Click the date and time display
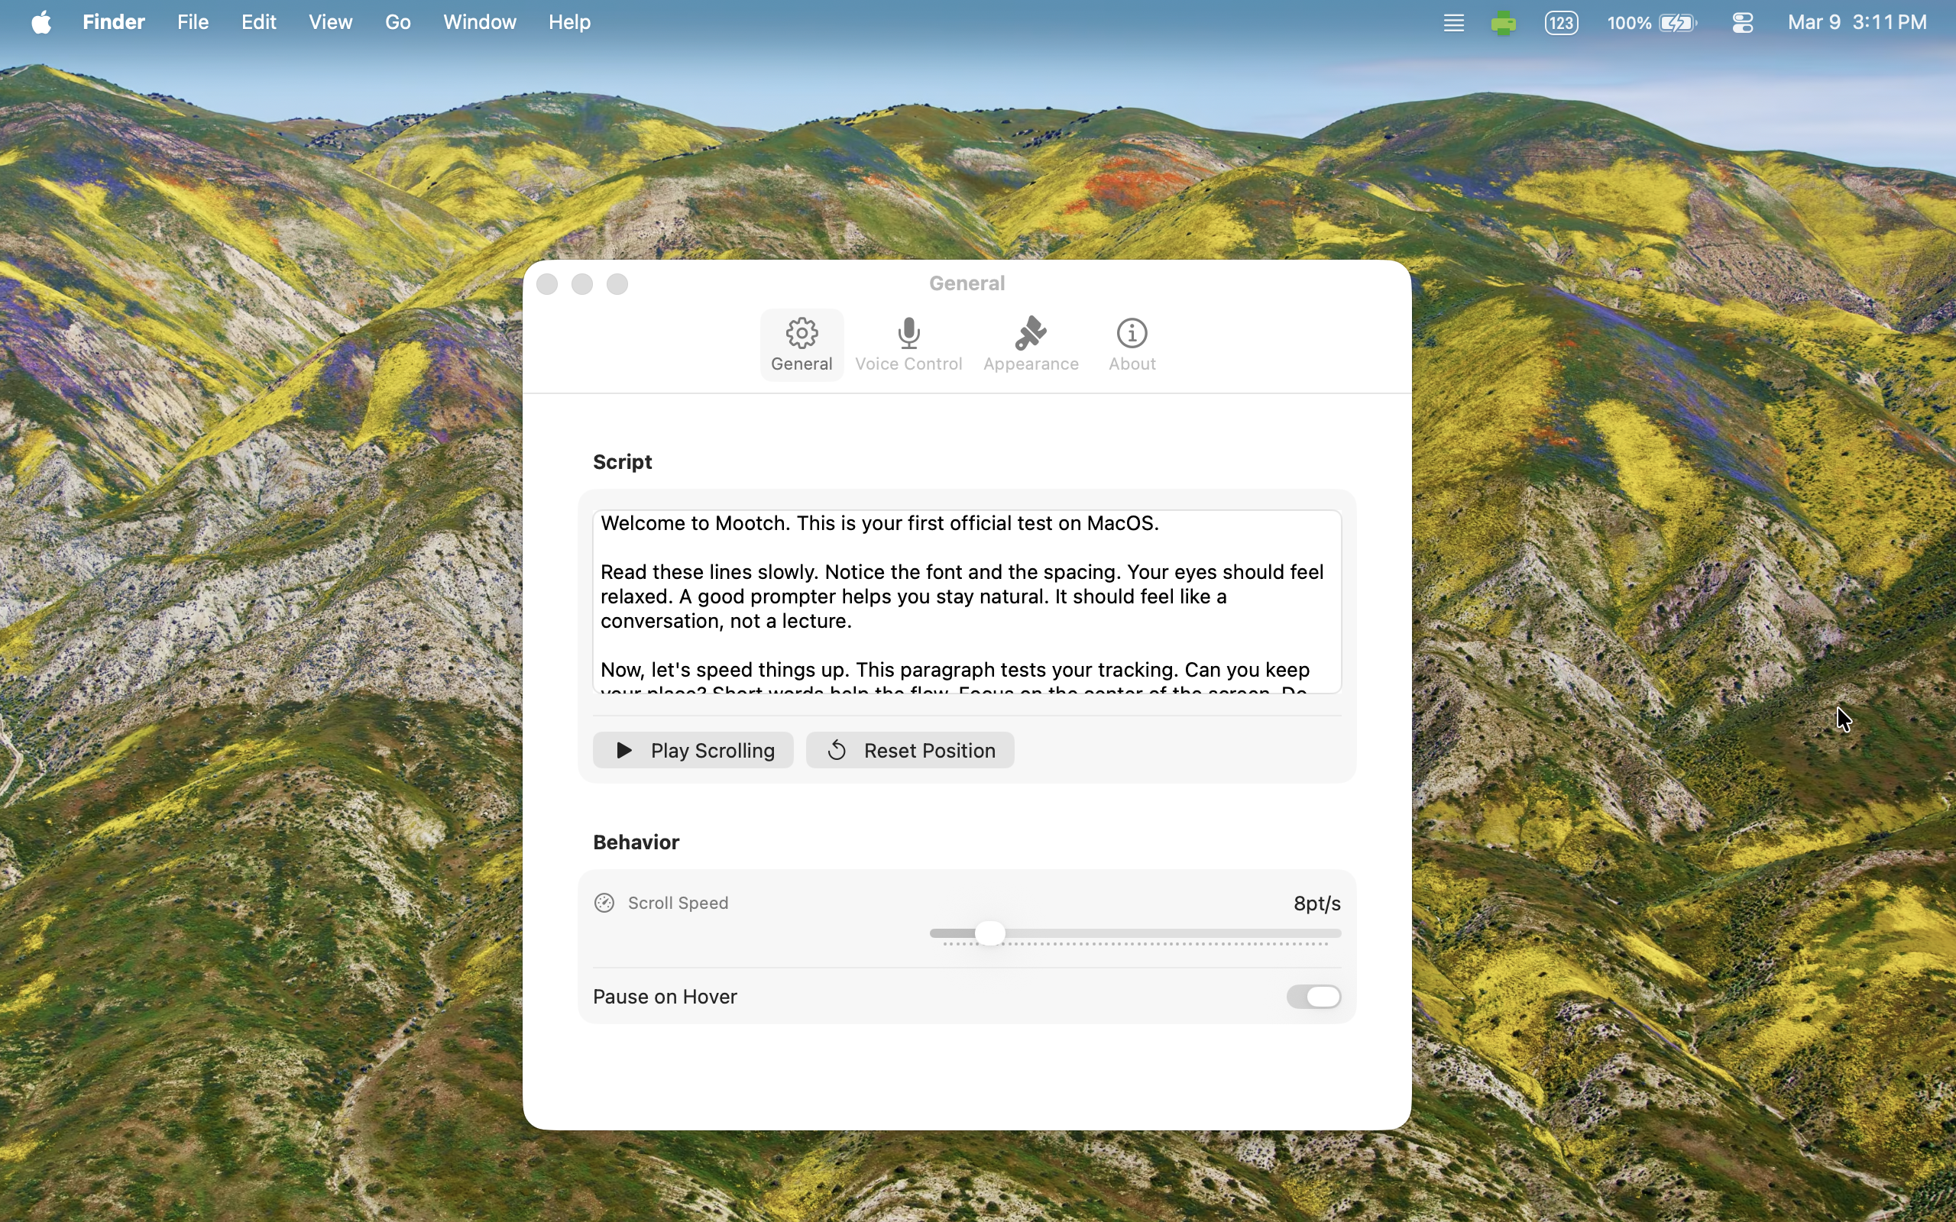The width and height of the screenshot is (1956, 1222). (1857, 23)
